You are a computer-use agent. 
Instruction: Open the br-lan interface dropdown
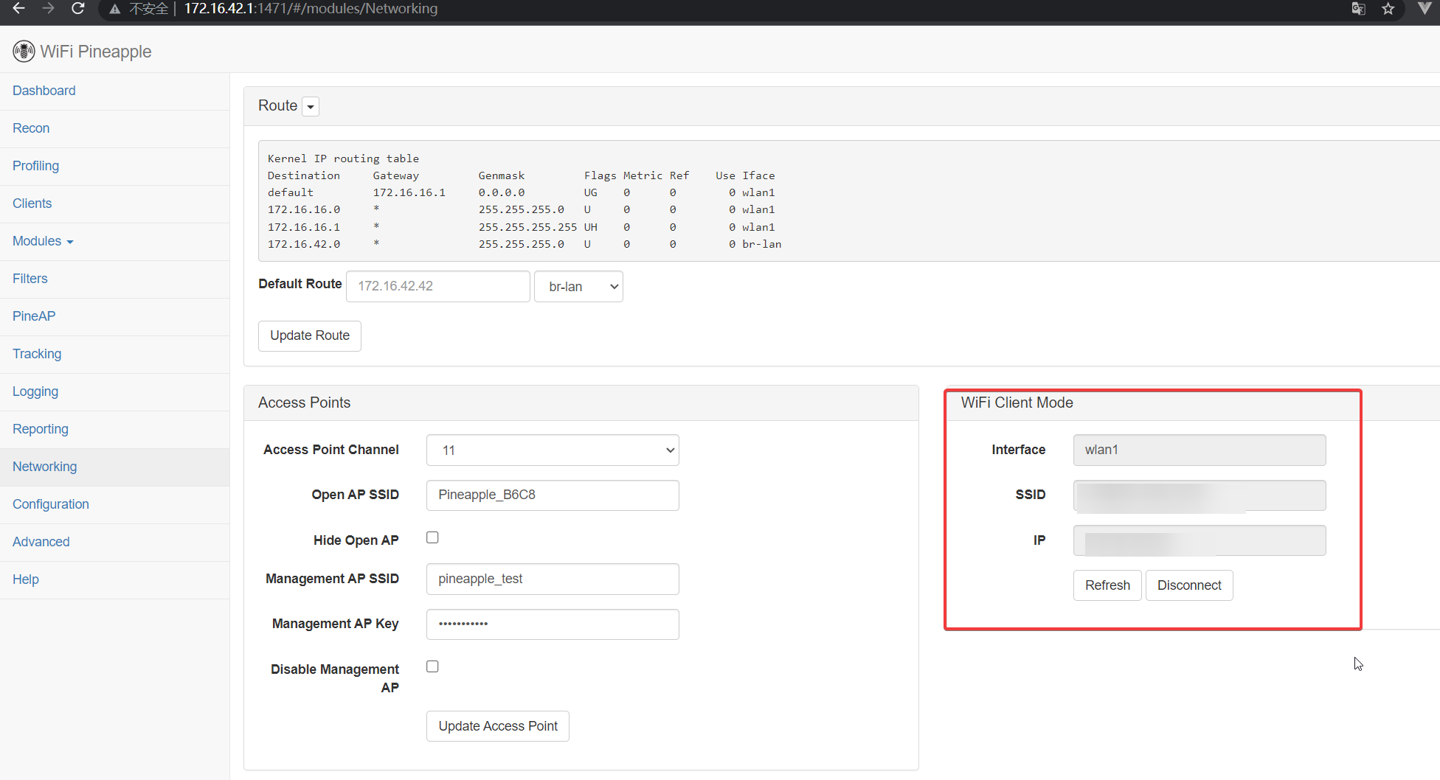tap(578, 287)
